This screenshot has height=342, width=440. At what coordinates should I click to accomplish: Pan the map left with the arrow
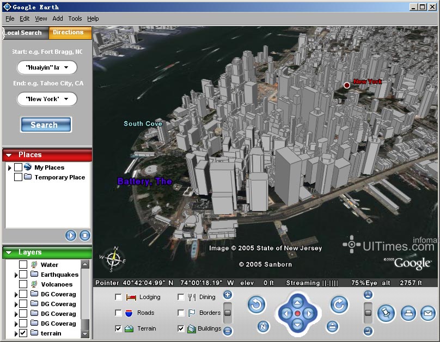(x=286, y=313)
